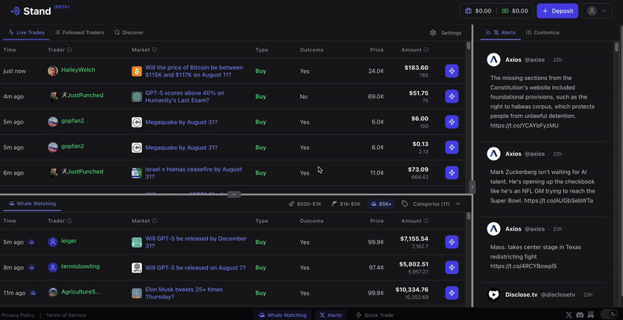The width and height of the screenshot is (623, 320).
Task: Open the X social link in footer
Action: [569, 315]
